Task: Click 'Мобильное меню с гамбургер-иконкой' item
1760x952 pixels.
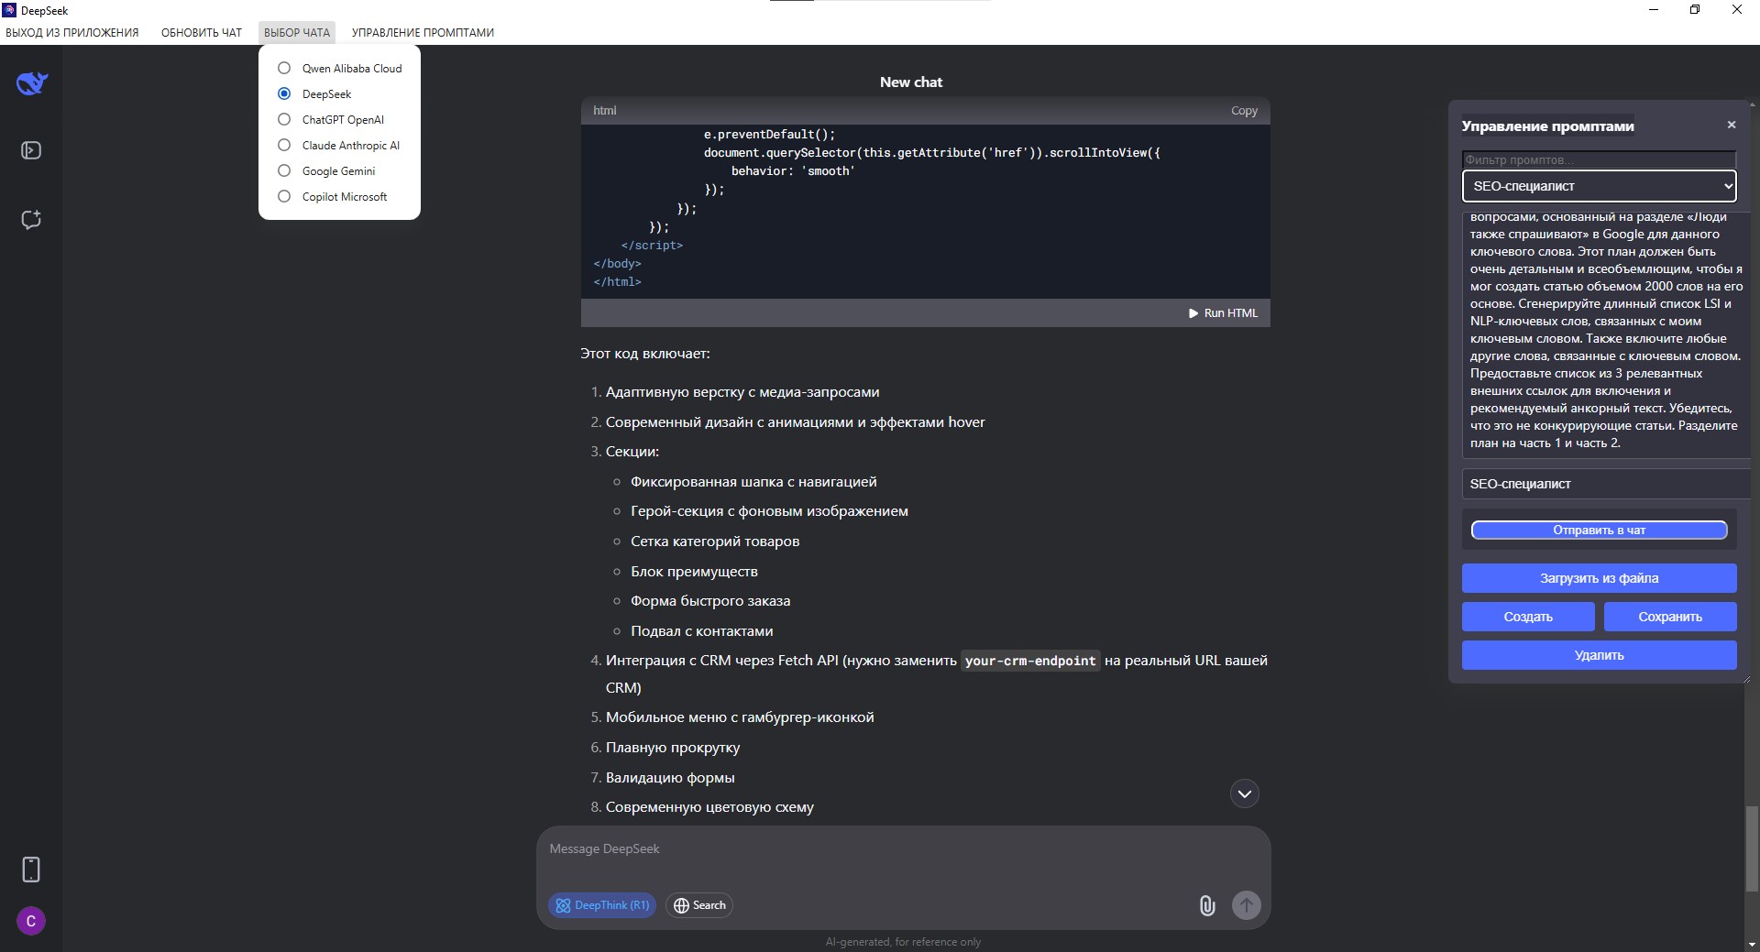Action: tap(740, 717)
